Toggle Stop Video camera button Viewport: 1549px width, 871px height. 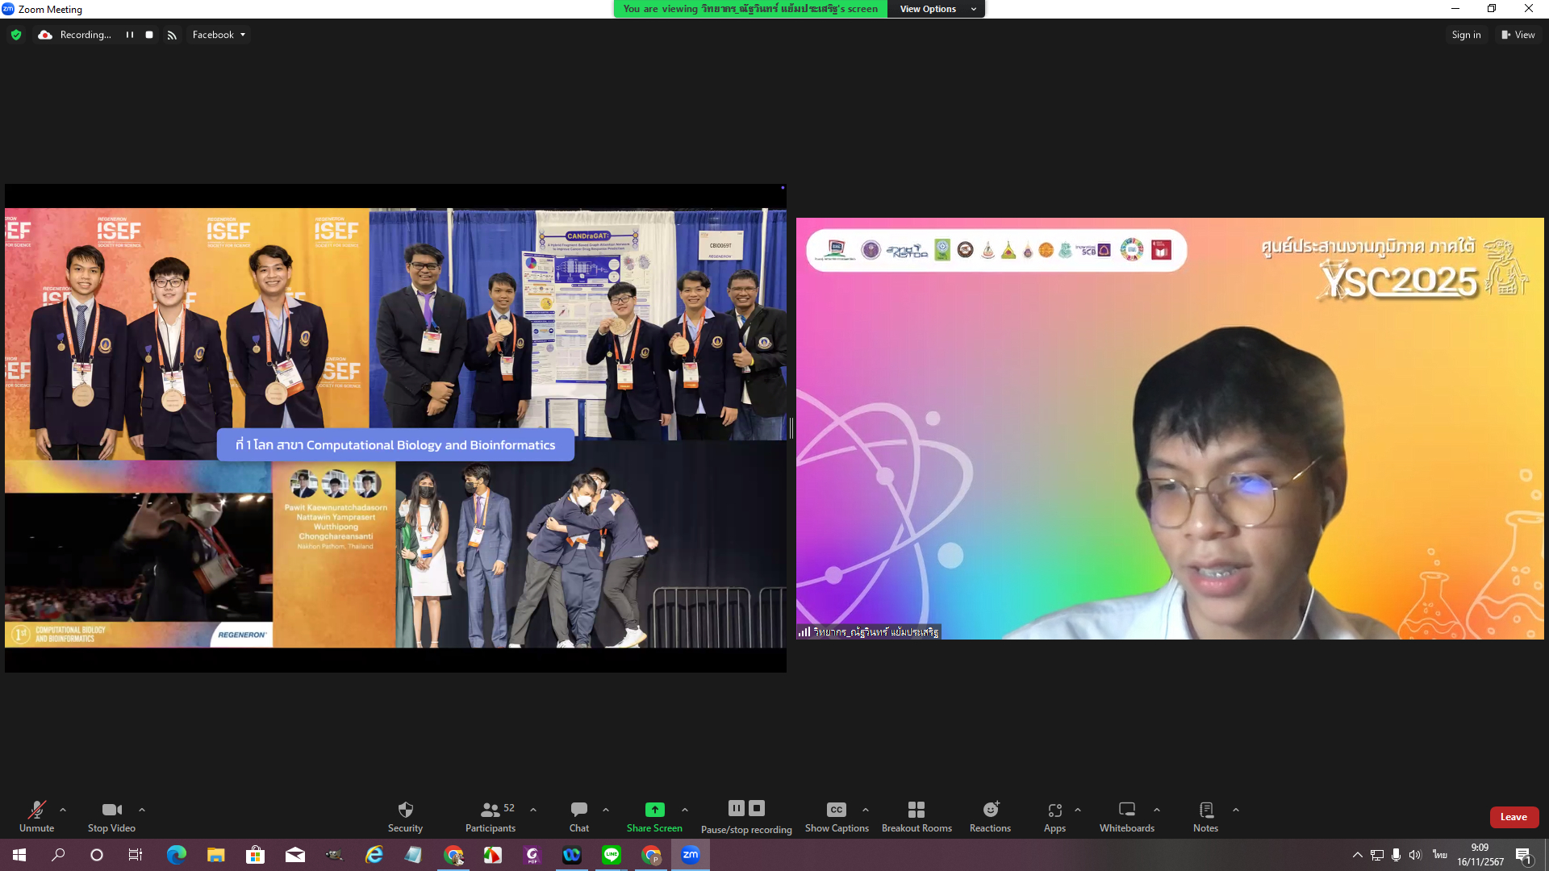(x=111, y=810)
